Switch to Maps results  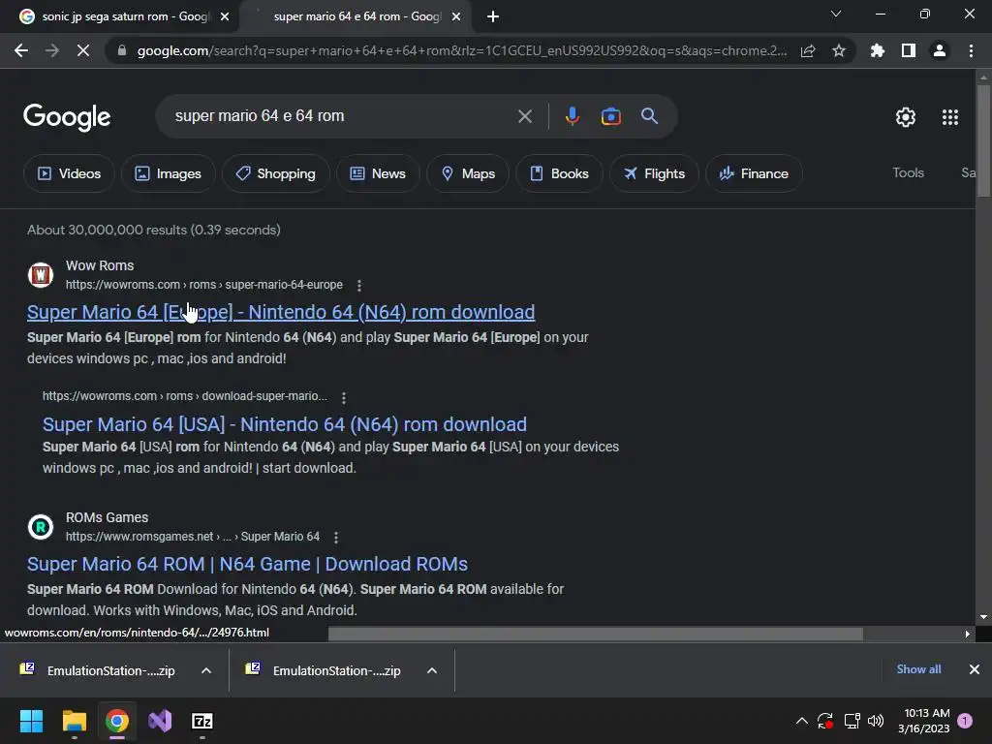468,173
